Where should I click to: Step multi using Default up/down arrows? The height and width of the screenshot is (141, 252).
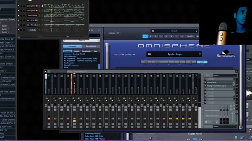(196, 31)
